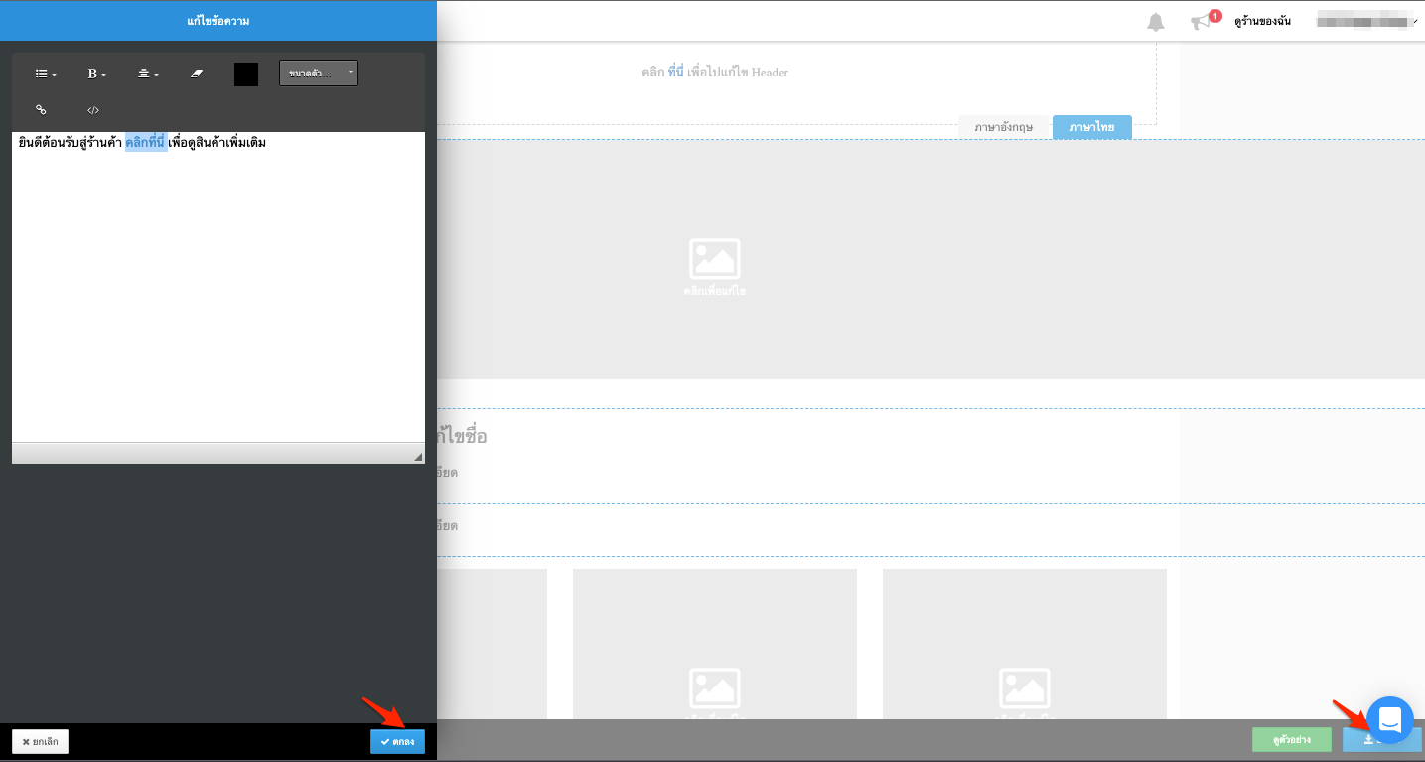
Task: Open the blurred account name dropdown
Action: tap(1366, 21)
